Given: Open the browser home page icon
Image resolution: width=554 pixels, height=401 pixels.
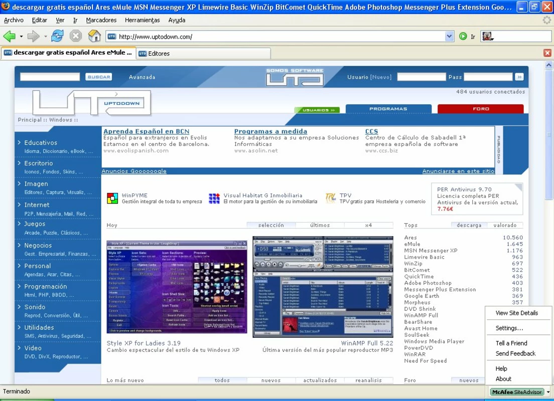Looking at the screenshot, I should [94, 36].
